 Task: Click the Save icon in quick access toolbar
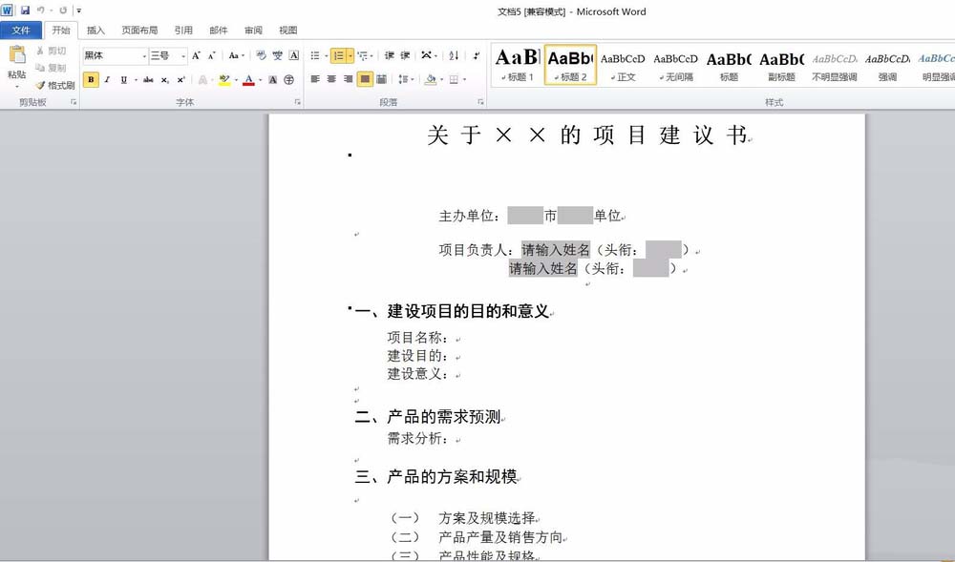(x=25, y=10)
